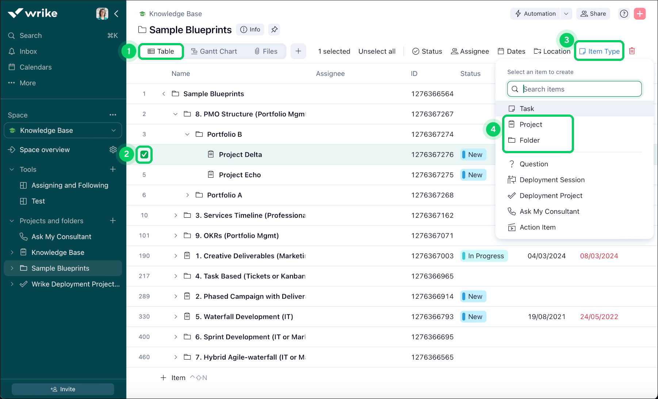Open the Info panel
Screen dimensions: 658x399
click(x=250, y=30)
